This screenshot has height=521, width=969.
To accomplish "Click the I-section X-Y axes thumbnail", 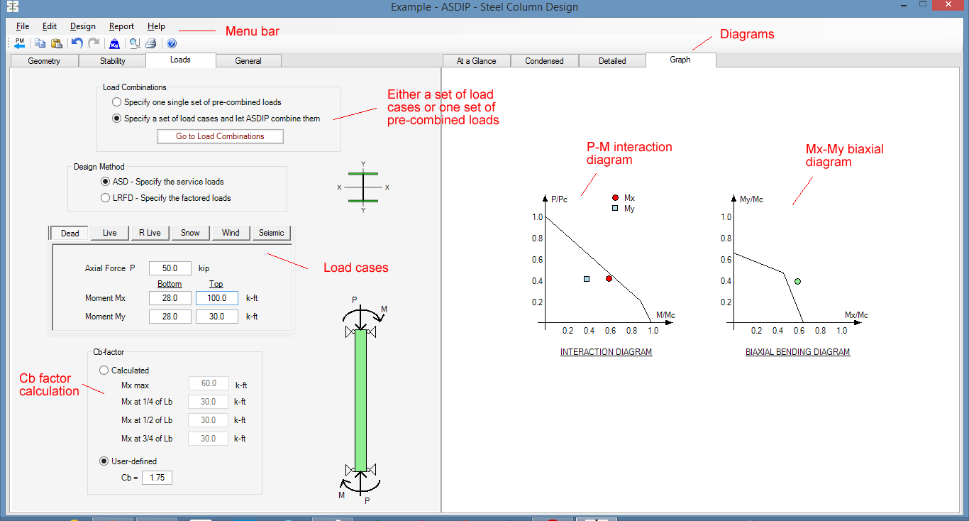I will click(x=363, y=187).
